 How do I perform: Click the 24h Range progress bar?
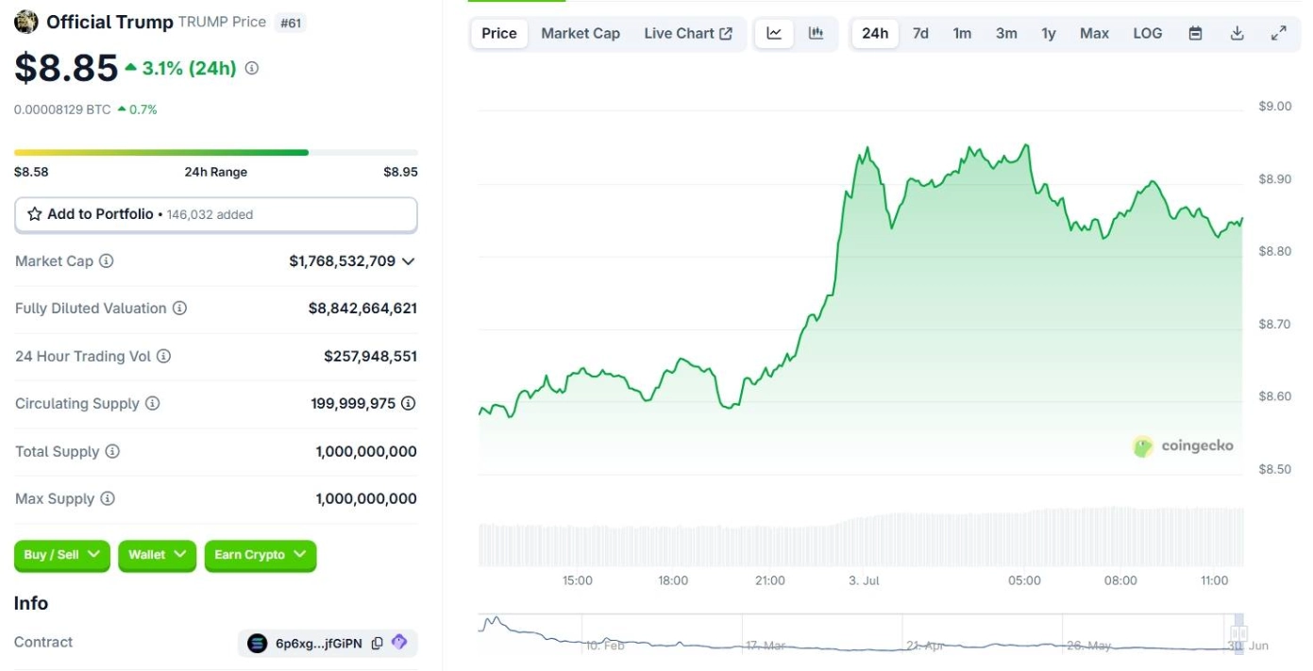click(216, 152)
